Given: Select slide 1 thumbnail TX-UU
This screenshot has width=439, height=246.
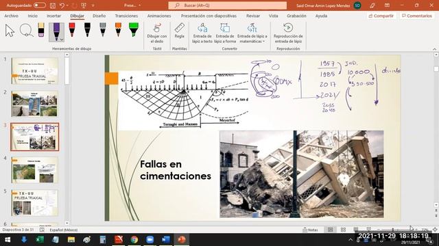Looking at the screenshot, I should [35, 71].
